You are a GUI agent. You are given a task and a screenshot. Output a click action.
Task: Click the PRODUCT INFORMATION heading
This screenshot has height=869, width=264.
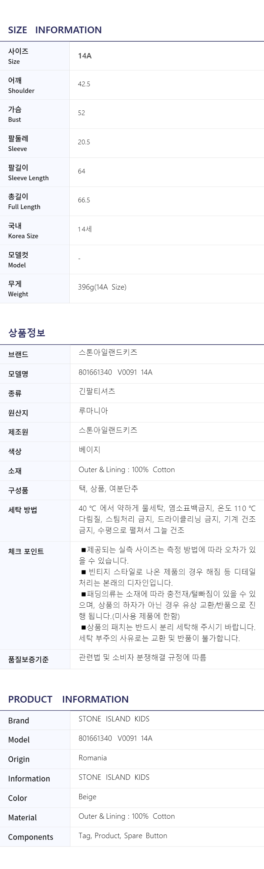pos(68,699)
